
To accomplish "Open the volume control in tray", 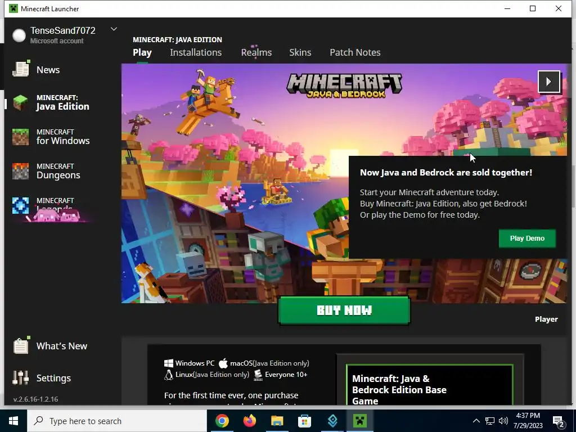I will pos(503,421).
